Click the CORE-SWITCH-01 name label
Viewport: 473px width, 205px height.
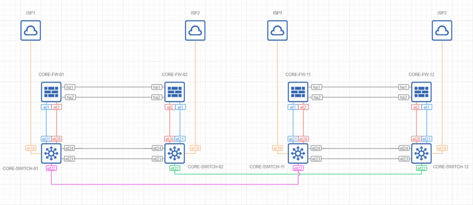point(20,168)
